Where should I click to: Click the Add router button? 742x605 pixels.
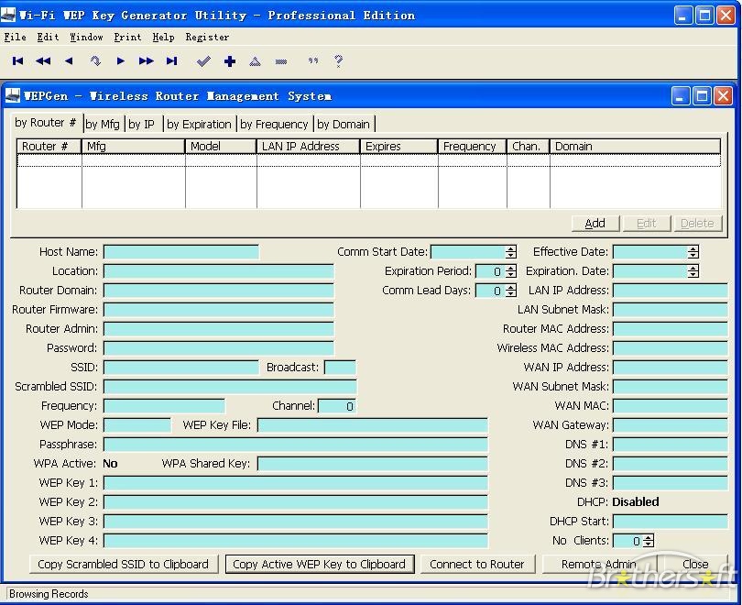click(595, 223)
